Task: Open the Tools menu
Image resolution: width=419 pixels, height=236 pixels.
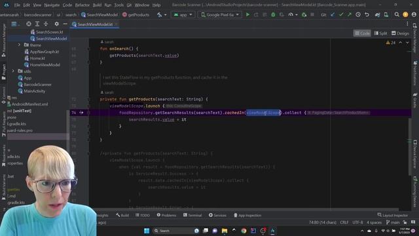Action: [119, 5]
